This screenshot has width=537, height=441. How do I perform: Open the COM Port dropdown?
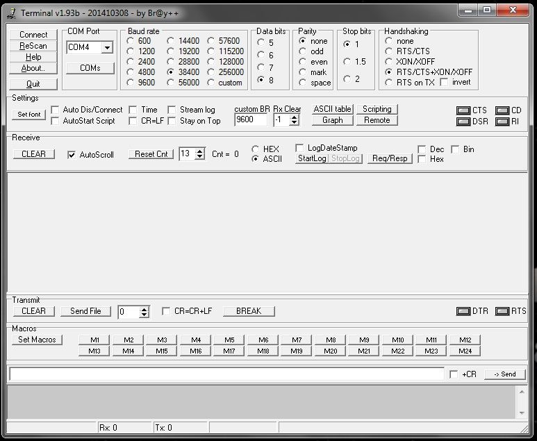(x=107, y=48)
